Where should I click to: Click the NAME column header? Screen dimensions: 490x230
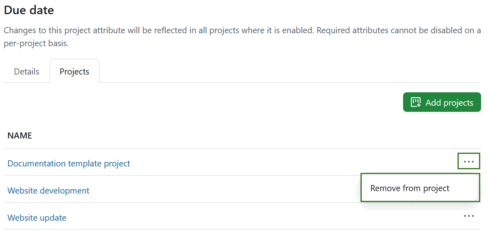(19, 136)
